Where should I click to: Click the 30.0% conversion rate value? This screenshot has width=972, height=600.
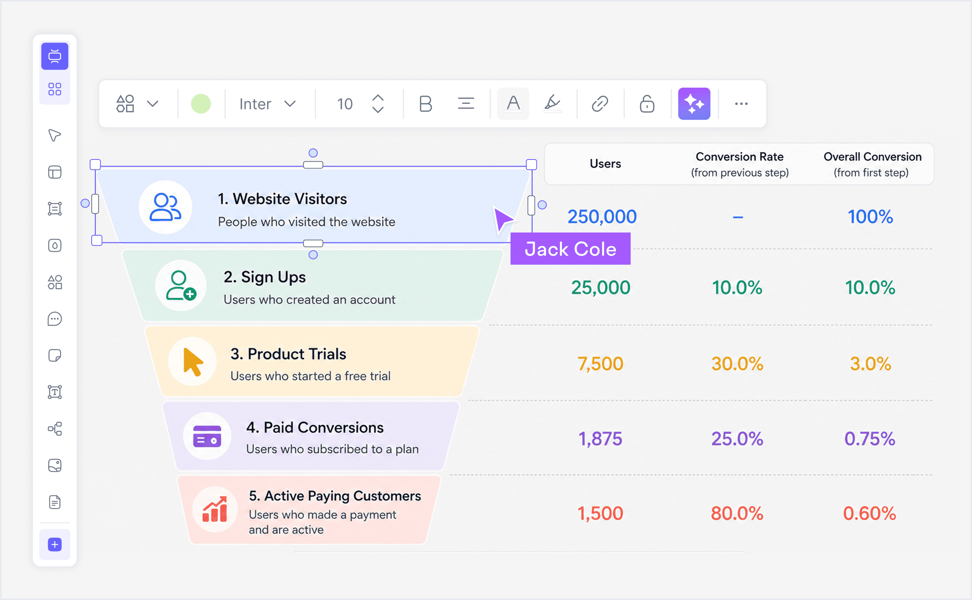click(x=737, y=364)
